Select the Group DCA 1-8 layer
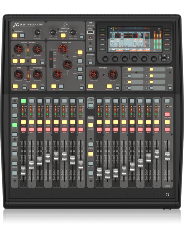 pos(91,144)
